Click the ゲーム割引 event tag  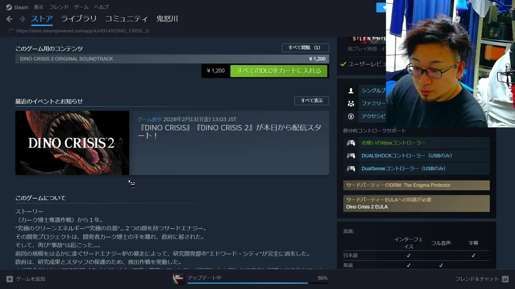[149, 120]
